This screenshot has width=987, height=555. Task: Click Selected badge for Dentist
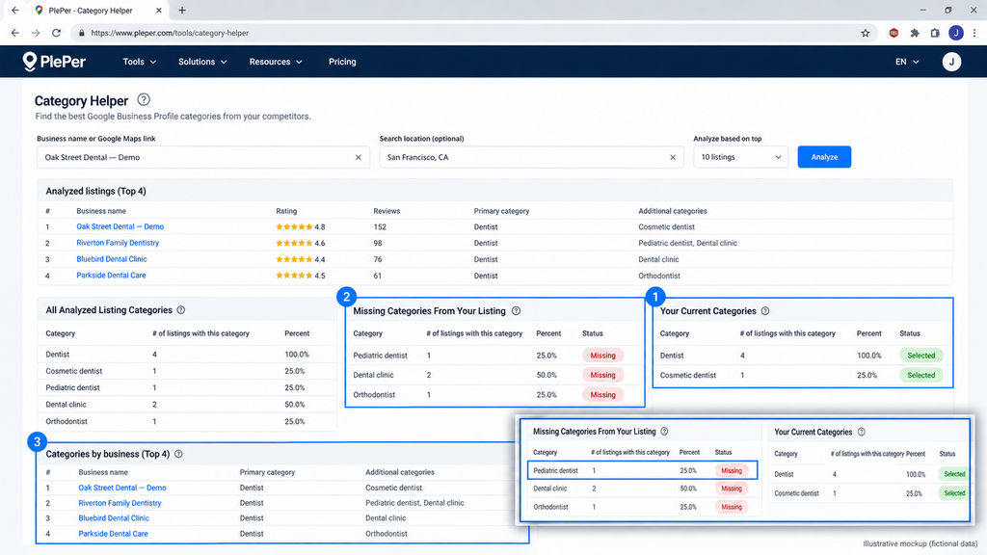tap(920, 356)
